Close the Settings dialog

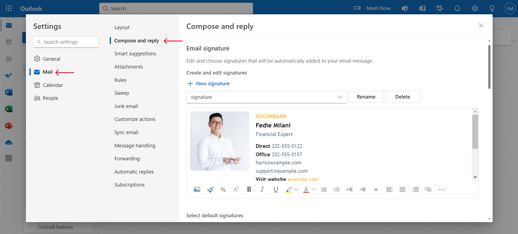[481, 25]
